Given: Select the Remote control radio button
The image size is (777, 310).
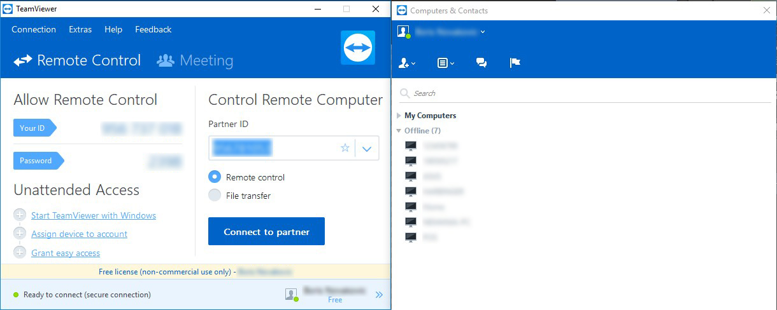Looking at the screenshot, I should (x=215, y=177).
